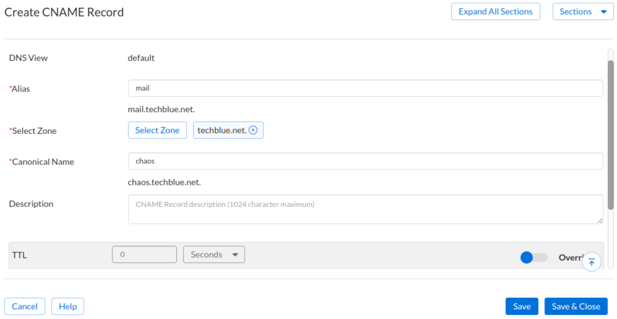Save the CNAME record
Viewport: 617px width, 319px height.
522,306
